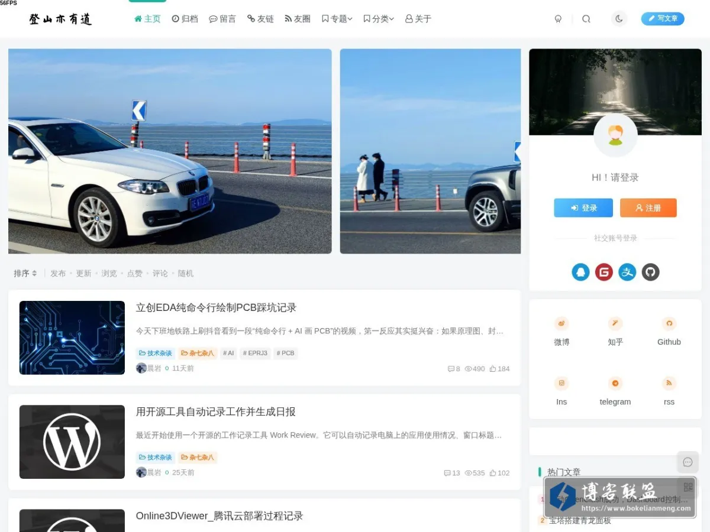
Task: Sort posts by 随机
Action: coord(186,273)
